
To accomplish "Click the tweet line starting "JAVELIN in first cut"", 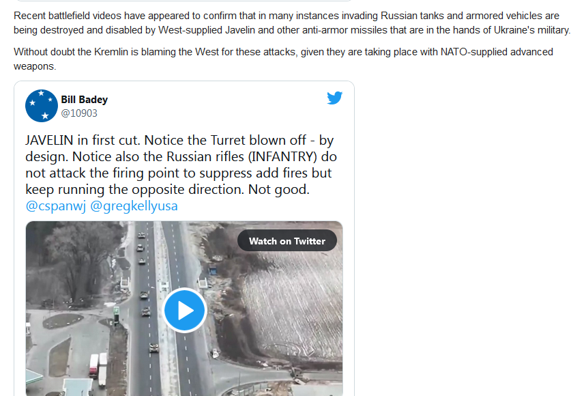I will pyautogui.click(x=179, y=141).
